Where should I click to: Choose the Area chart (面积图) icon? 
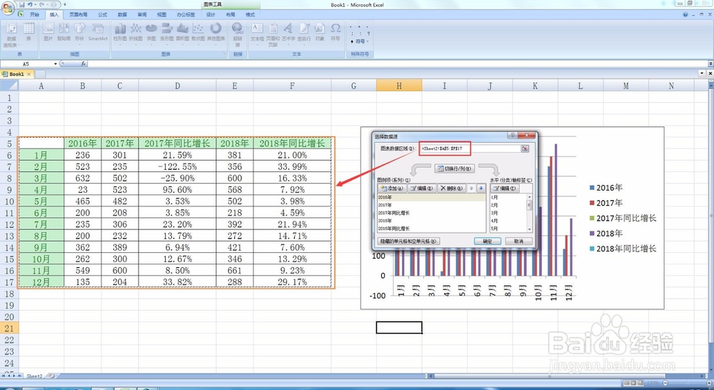[182, 33]
